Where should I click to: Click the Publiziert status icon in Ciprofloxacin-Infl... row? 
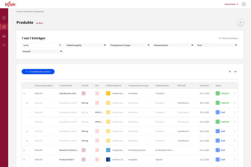(218, 93)
